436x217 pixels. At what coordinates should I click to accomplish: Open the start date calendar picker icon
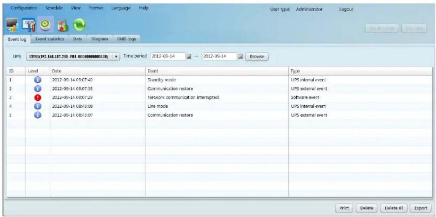coord(189,56)
